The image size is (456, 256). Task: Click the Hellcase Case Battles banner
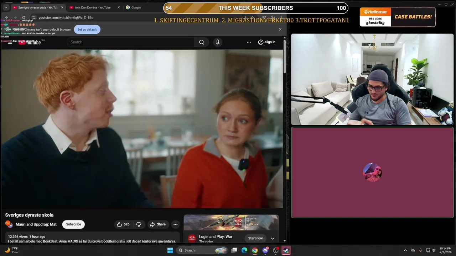397,17
